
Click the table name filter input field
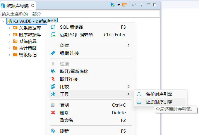80,14
